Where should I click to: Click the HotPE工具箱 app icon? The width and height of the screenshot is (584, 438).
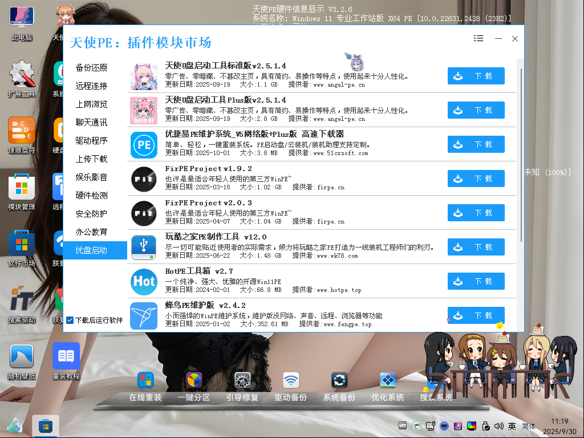144,281
